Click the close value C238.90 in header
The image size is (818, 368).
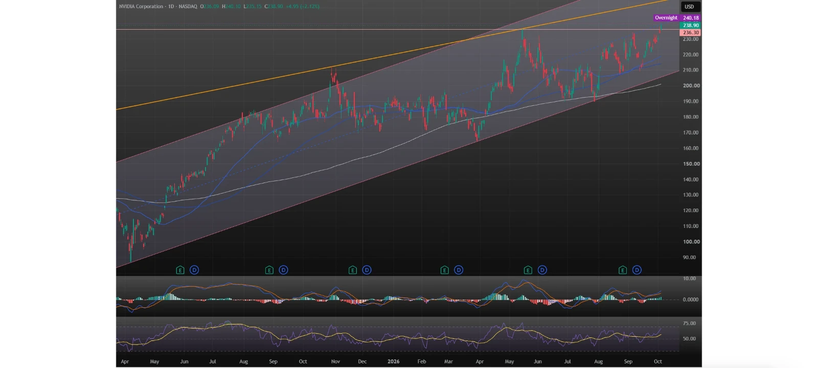tap(274, 7)
